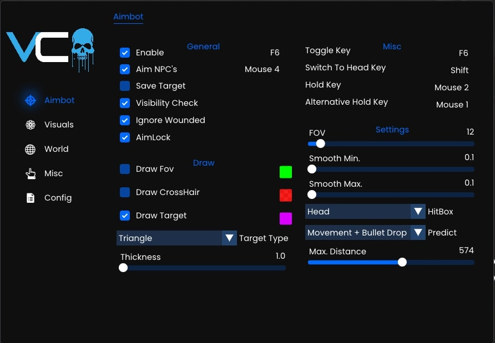The width and height of the screenshot is (495, 343).
Task: Click the Config document icon
Action: coord(31,198)
